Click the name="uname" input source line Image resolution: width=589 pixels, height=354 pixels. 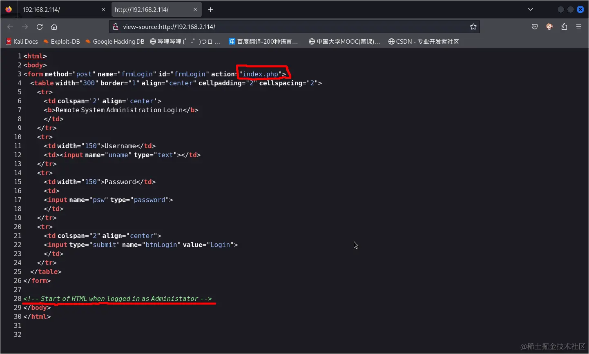[x=122, y=155]
